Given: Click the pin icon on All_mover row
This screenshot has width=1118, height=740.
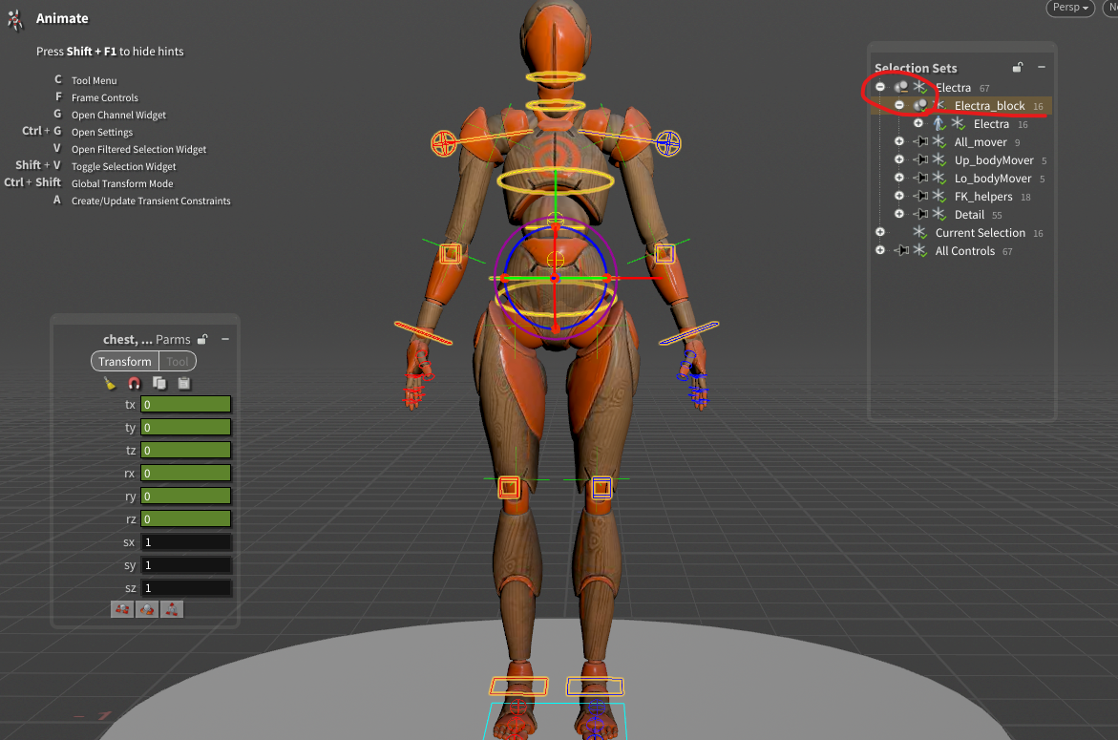Looking at the screenshot, I should 920,142.
